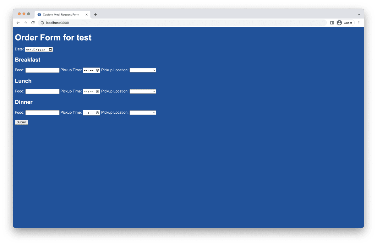Open Lunch Pickup Location dropdown

pyautogui.click(x=143, y=91)
